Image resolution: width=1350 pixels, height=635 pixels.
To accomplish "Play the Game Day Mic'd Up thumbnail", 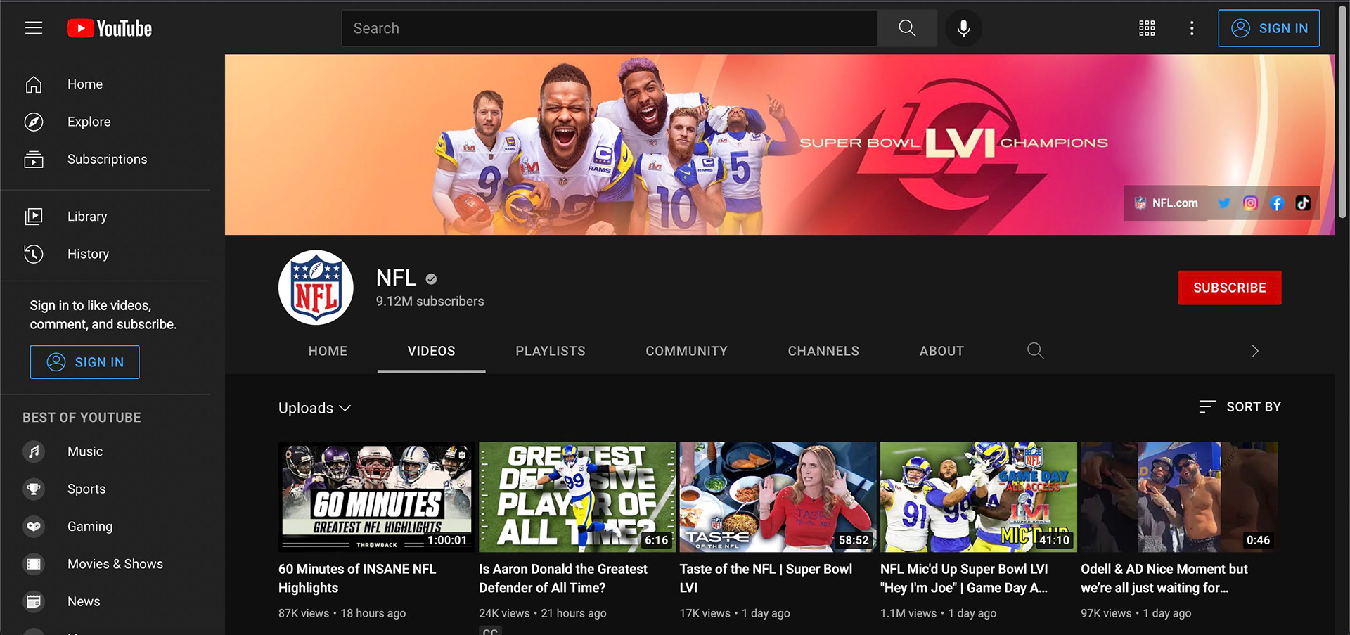I will tap(978, 496).
